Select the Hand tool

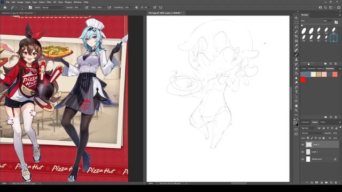[296, 106]
